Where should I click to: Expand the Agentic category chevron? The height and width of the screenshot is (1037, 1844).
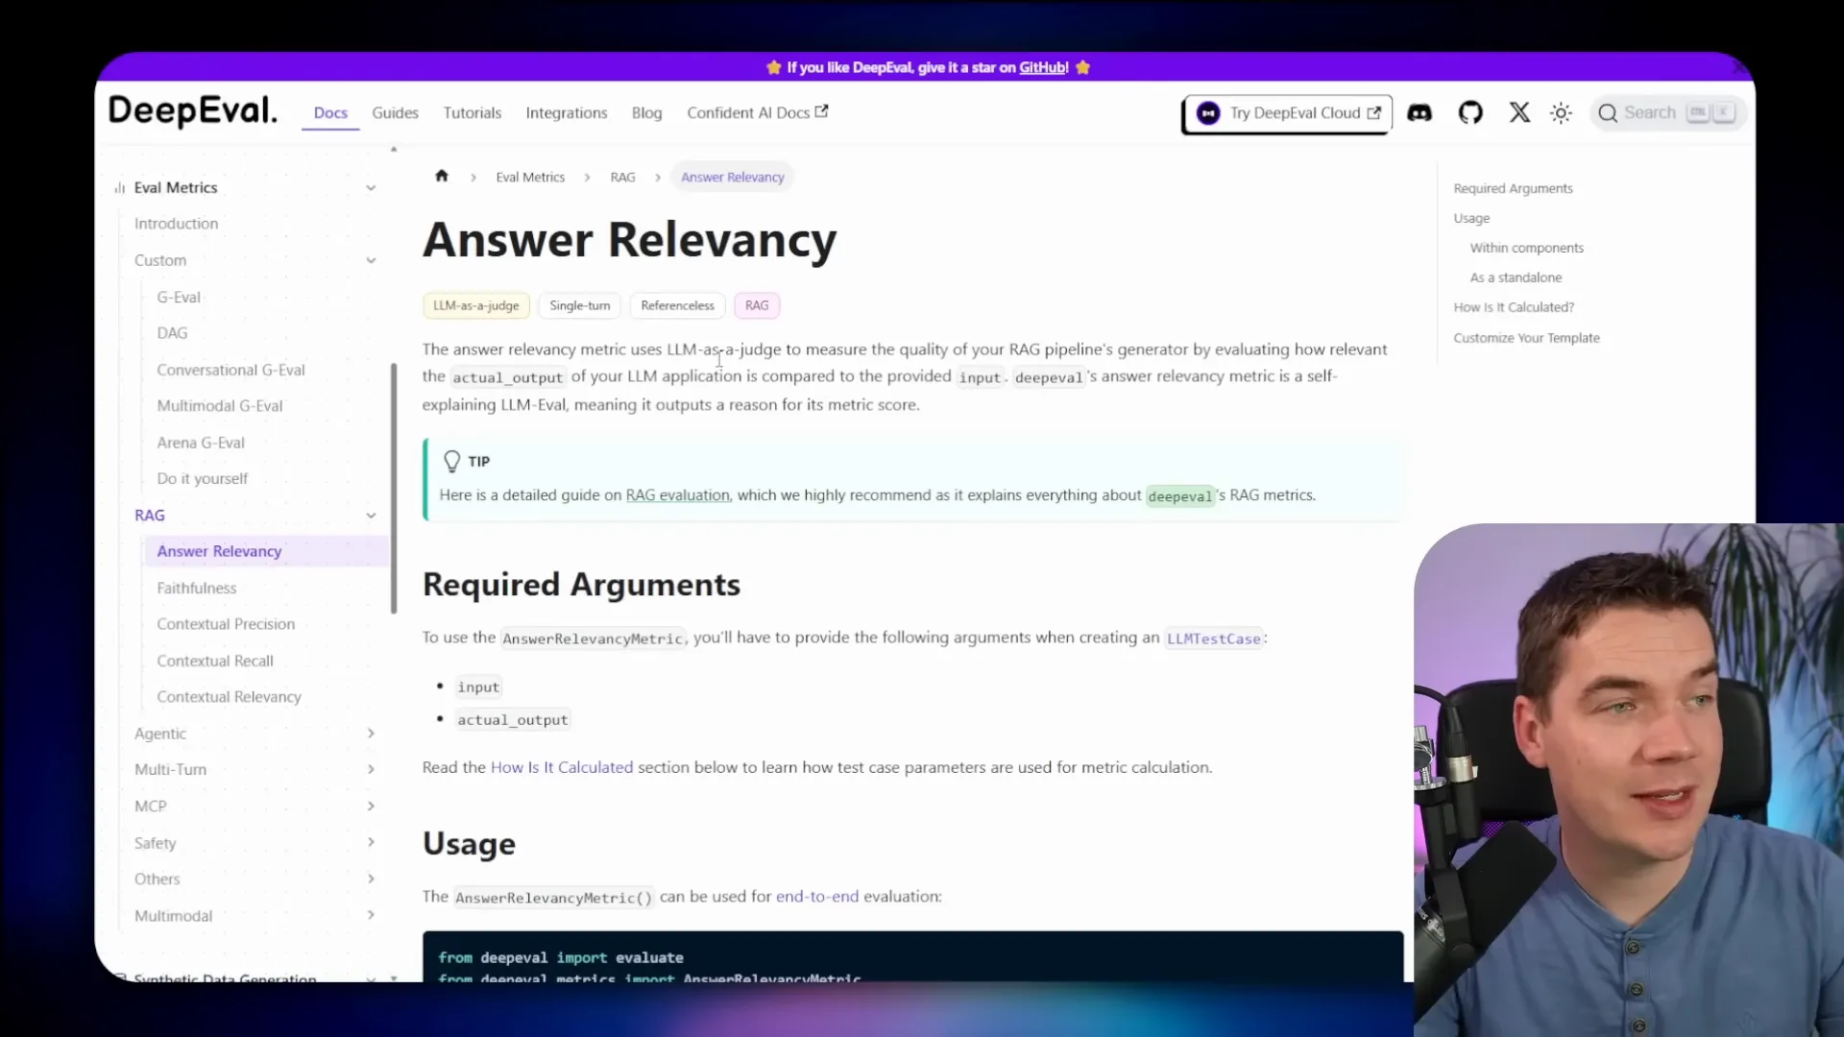[371, 734]
